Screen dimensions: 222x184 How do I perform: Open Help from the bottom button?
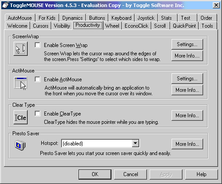coord(201,174)
